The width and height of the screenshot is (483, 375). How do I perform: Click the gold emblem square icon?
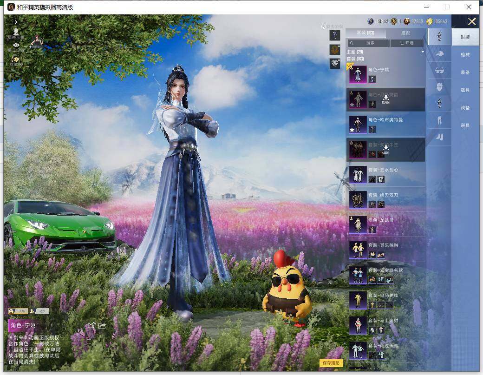click(x=334, y=49)
